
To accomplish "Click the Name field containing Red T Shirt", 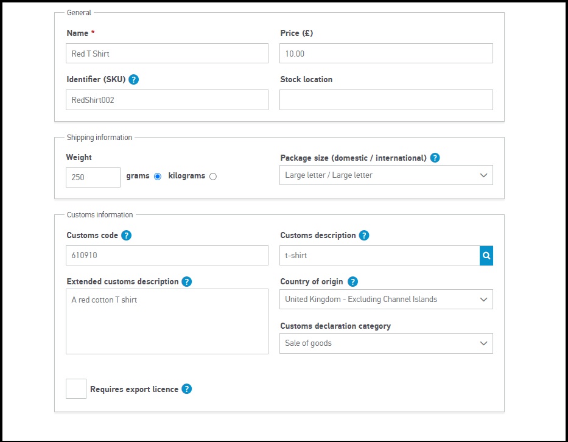I will 167,54.
